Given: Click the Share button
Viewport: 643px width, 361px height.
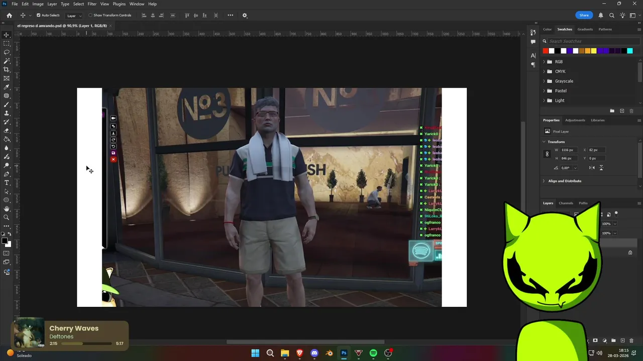Looking at the screenshot, I should [x=584, y=15].
